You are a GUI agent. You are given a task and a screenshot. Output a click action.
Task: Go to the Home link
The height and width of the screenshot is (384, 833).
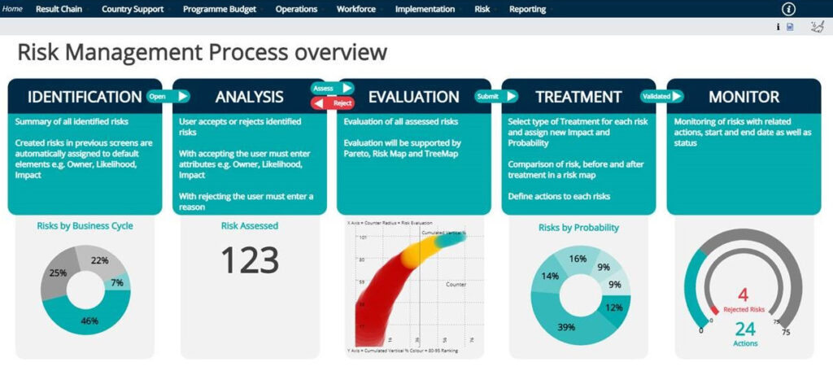(13, 10)
